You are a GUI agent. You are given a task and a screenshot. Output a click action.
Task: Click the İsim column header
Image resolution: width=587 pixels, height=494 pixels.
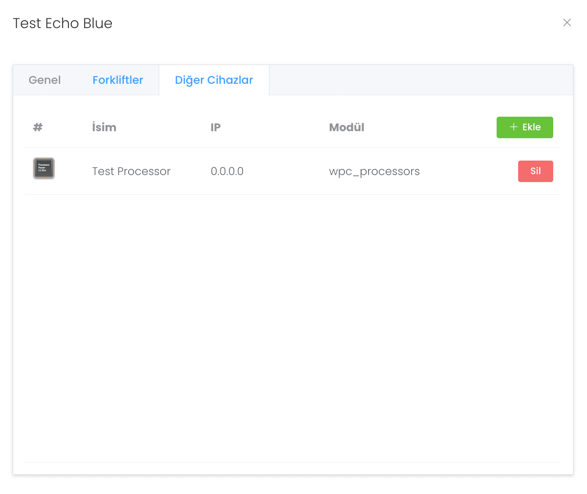pyautogui.click(x=104, y=127)
